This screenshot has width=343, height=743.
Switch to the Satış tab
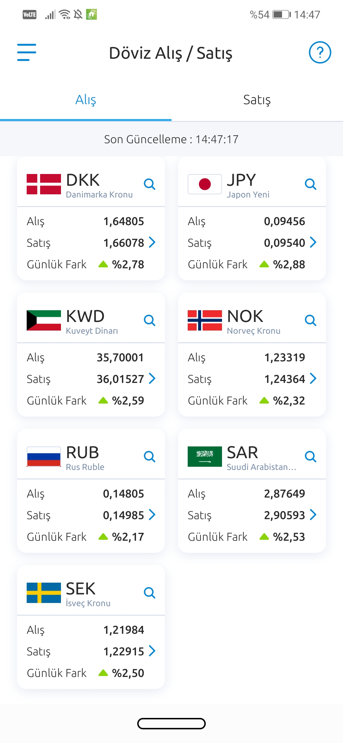point(257,100)
